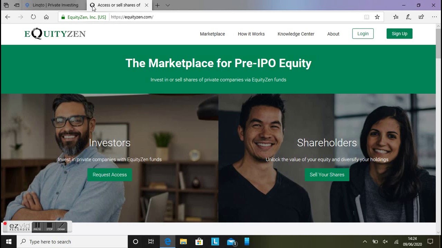
Task: Open reading view book icon
Action: coord(367,17)
